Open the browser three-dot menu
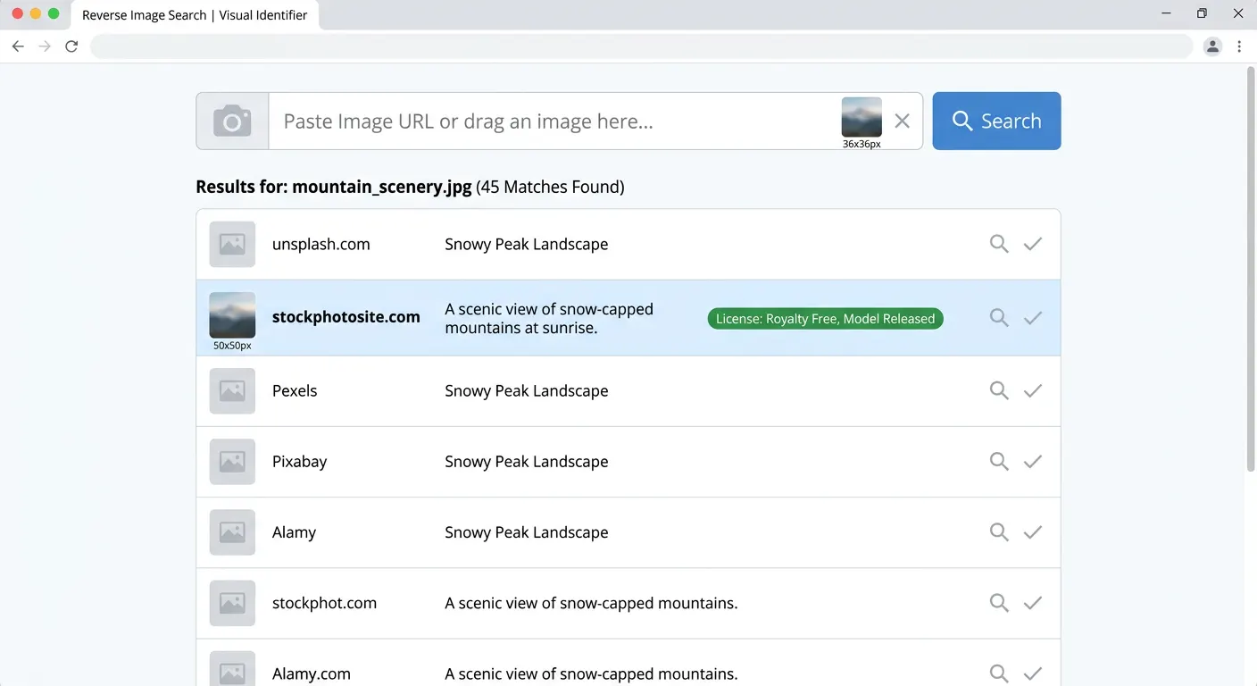 pos(1239,46)
